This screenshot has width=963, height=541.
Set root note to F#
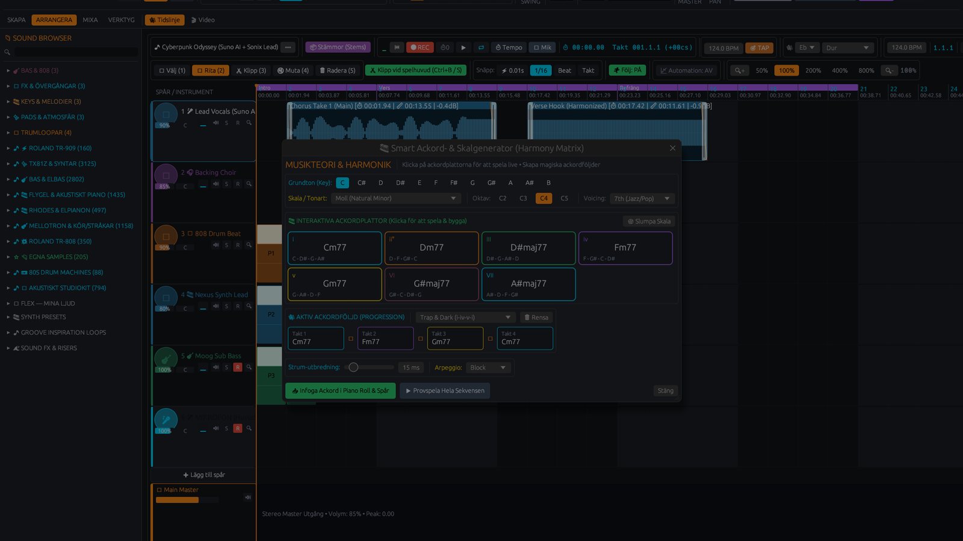coord(454,183)
